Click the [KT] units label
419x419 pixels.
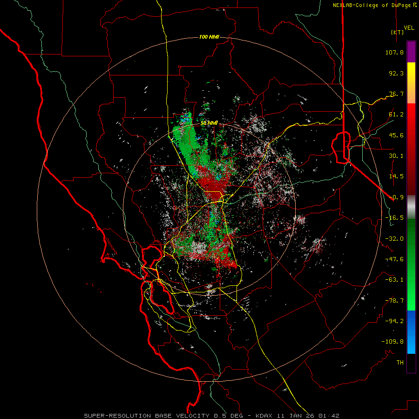pyautogui.click(x=398, y=32)
